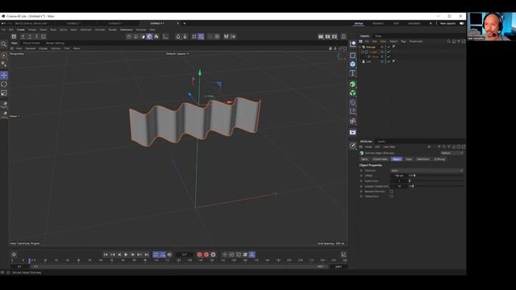Collapse the Extrude object hierarchy
Image resolution: width=516 pixels, height=290 pixels.
tap(360, 47)
